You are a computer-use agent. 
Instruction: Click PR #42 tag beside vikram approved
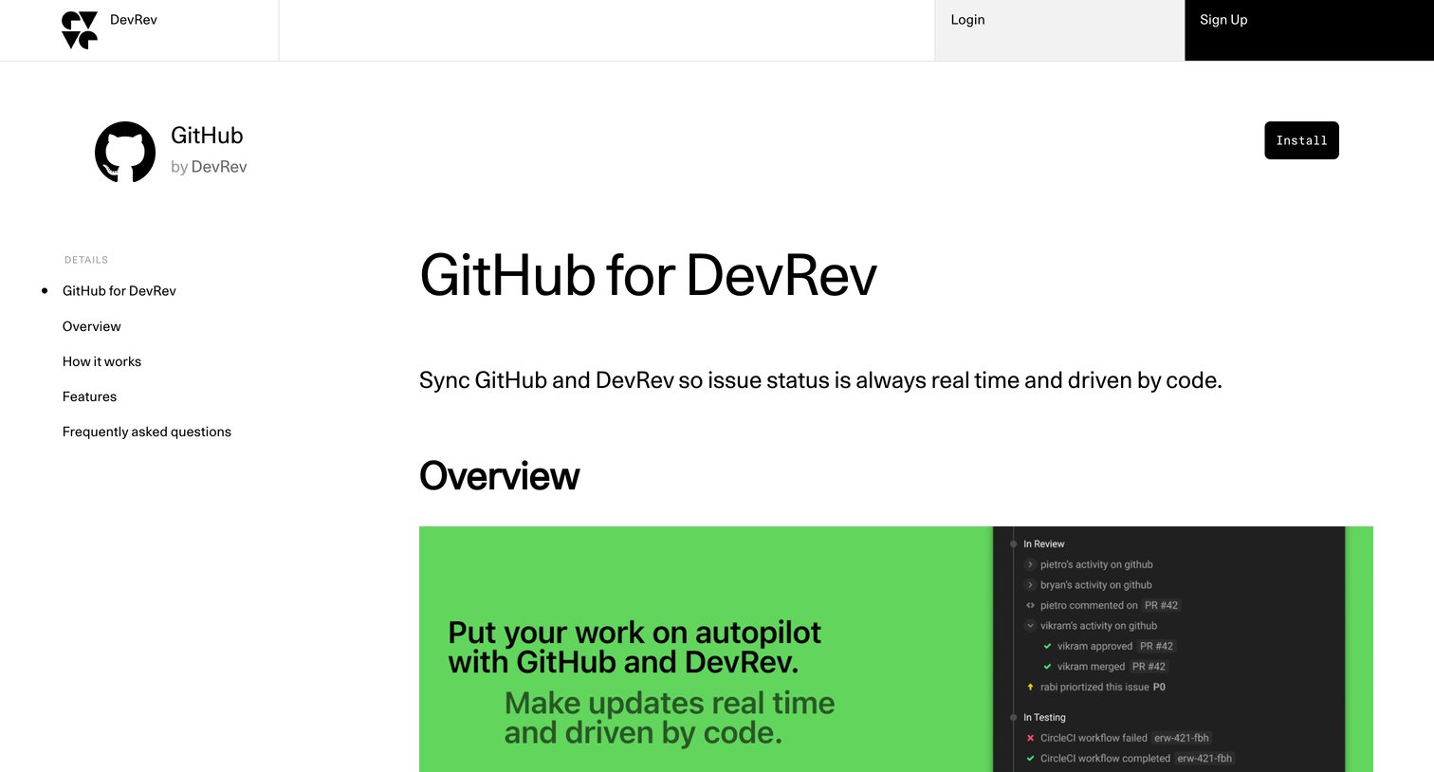(1156, 646)
